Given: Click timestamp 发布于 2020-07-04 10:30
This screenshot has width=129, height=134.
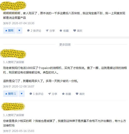Looking at the screenshot, I should point(19,23).
